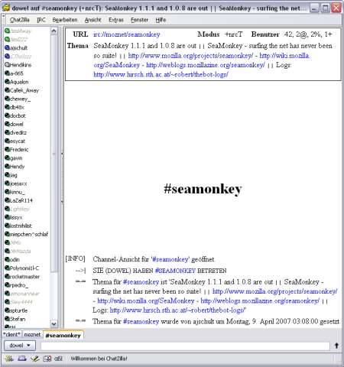Click the ChatZilla cZ icon in status bar

58,359
